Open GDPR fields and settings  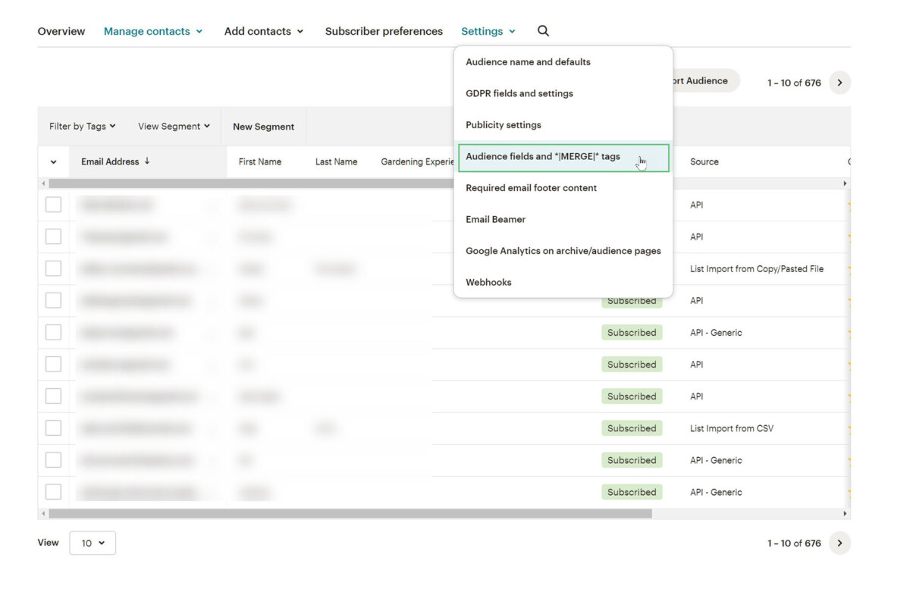click(x=519, y=93)
